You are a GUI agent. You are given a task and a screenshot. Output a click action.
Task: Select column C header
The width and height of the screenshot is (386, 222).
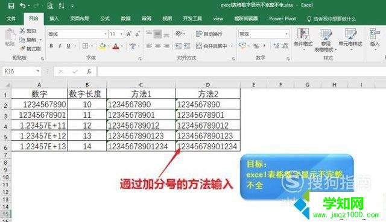click(x=141, y=85)
